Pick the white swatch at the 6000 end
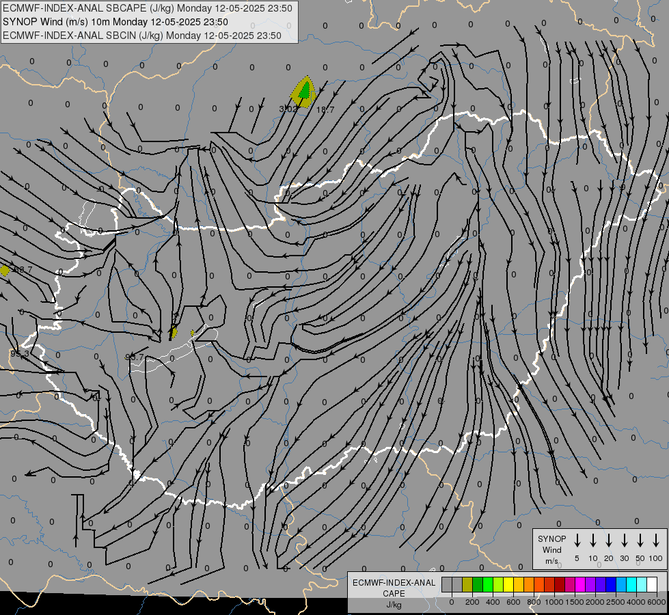 (x=651, y=585)
